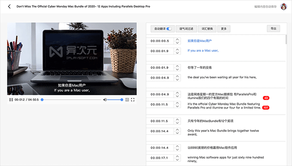This screenshot has width=292, height=166.
Task: Decrease the 00:00:01.9 end timestamp of the first subtitle
Action: coord(177,53)
